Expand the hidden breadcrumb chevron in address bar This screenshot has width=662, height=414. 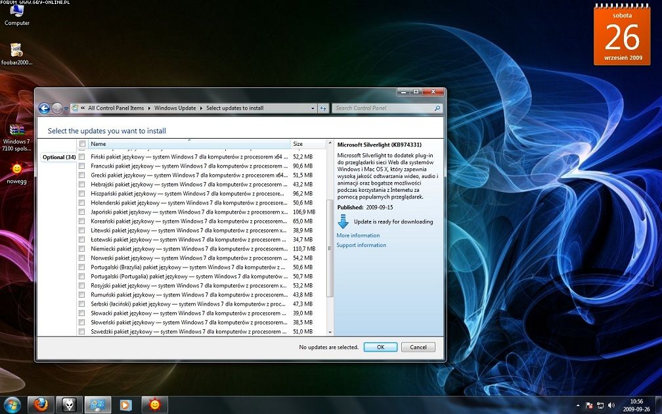coord(83,108)
